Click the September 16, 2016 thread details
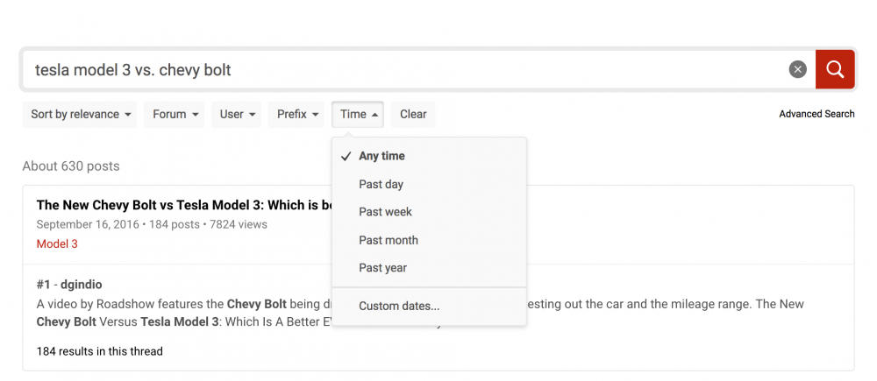The image size is (877, 381). tap(152, 224)
